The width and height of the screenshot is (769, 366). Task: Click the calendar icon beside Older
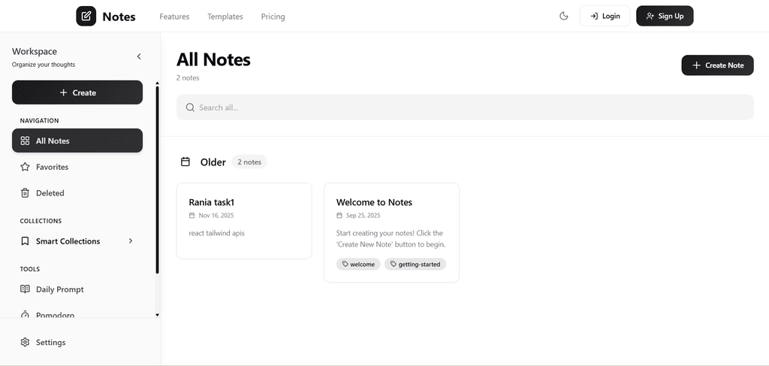185,162
